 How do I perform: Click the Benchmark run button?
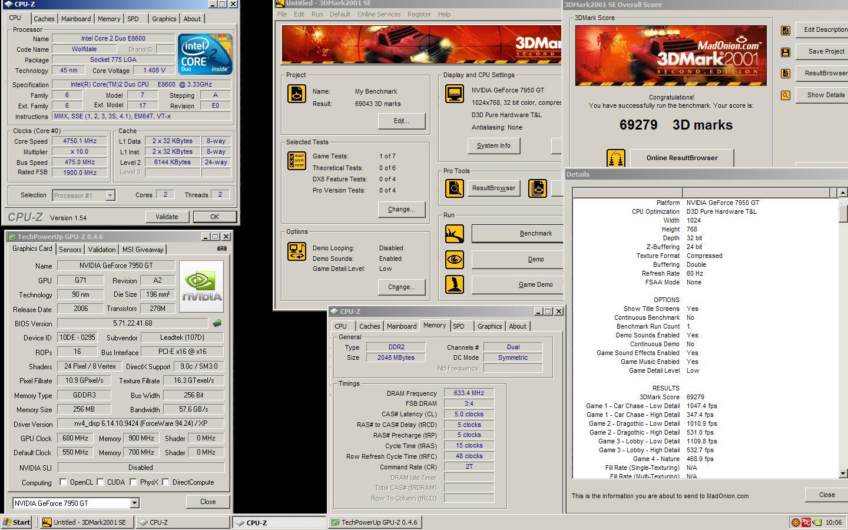point(518,234)
